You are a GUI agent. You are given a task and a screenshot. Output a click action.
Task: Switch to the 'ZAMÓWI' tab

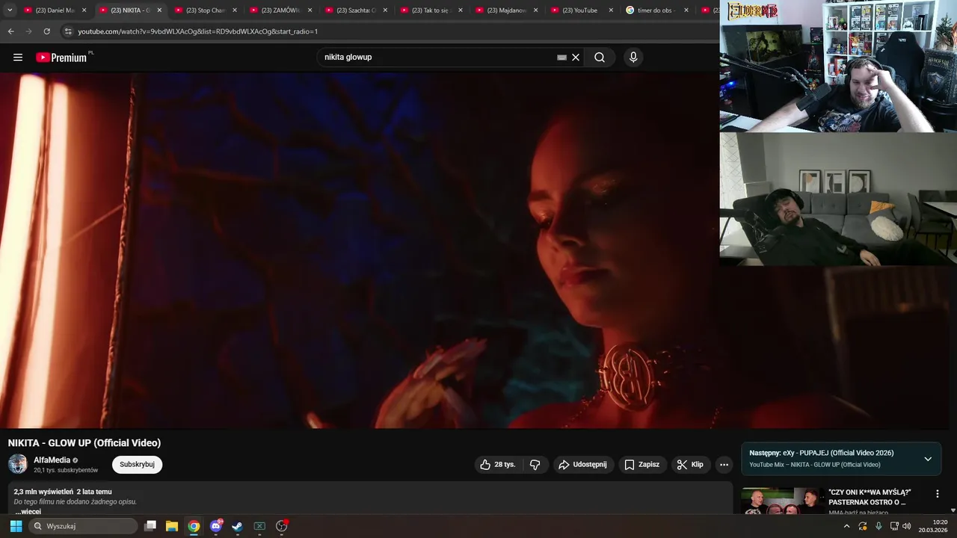(x=280, y=10)
